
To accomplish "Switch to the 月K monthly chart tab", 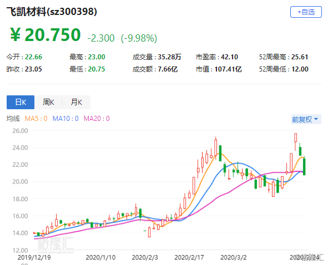I will tap(77, 102).
